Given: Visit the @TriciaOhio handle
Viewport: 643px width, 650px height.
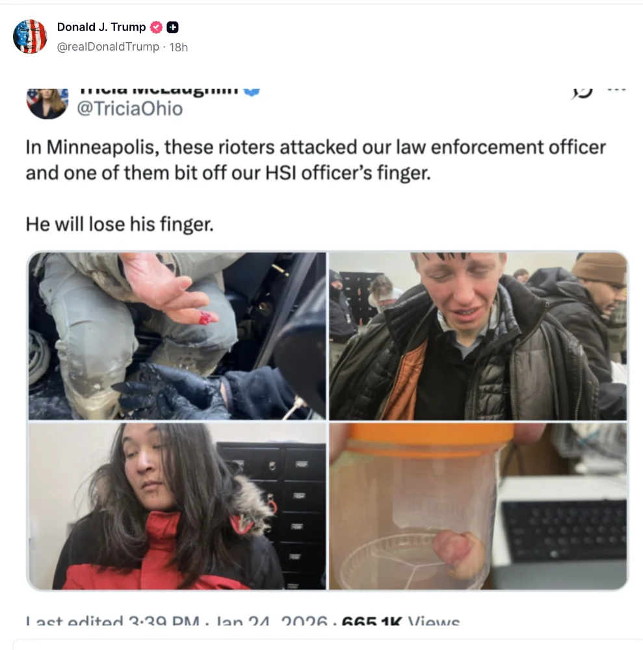Looking at the screenshot, I should tap(130, 109).
